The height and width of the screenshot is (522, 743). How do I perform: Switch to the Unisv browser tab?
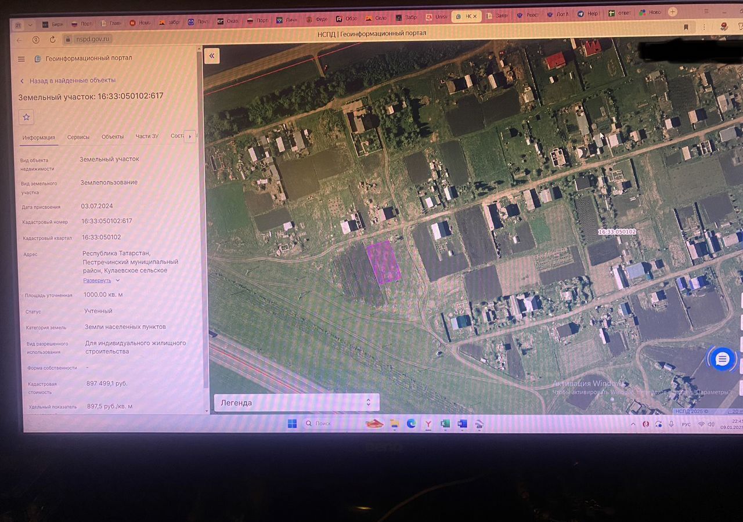[x=436, y=17]
